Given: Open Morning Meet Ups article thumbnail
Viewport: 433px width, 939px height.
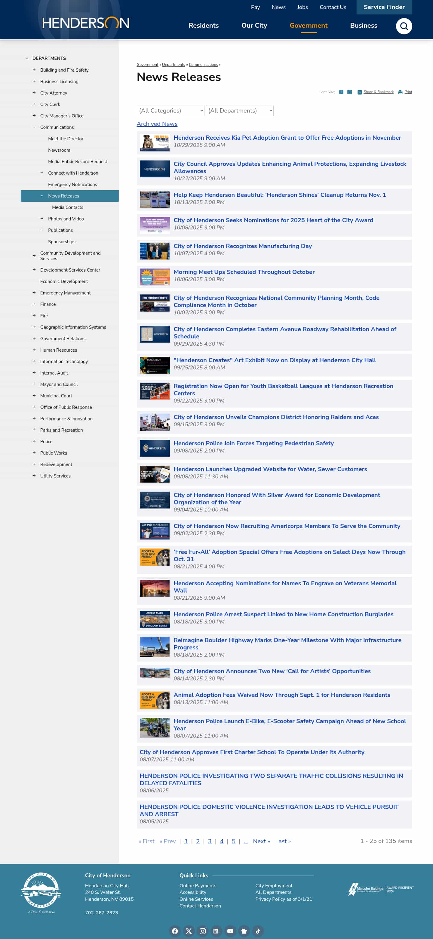Looking at the screenshot, I should (x=155, y=277).
